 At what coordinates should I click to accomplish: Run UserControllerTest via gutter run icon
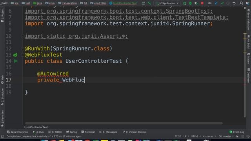pos(16,61)
